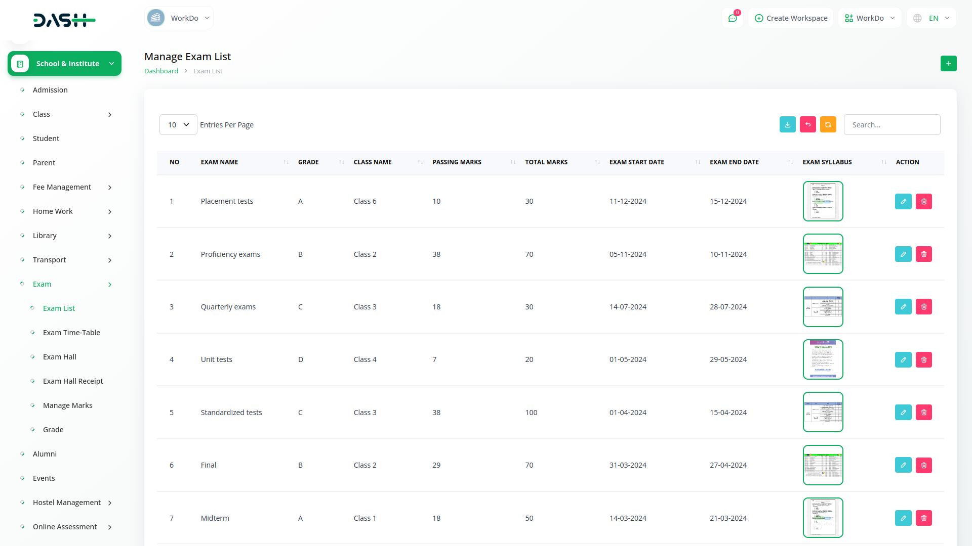Viewport: 972px width, 546px height.
Task: Click the green add exam plus button
Action: click(x=948, y=64)
